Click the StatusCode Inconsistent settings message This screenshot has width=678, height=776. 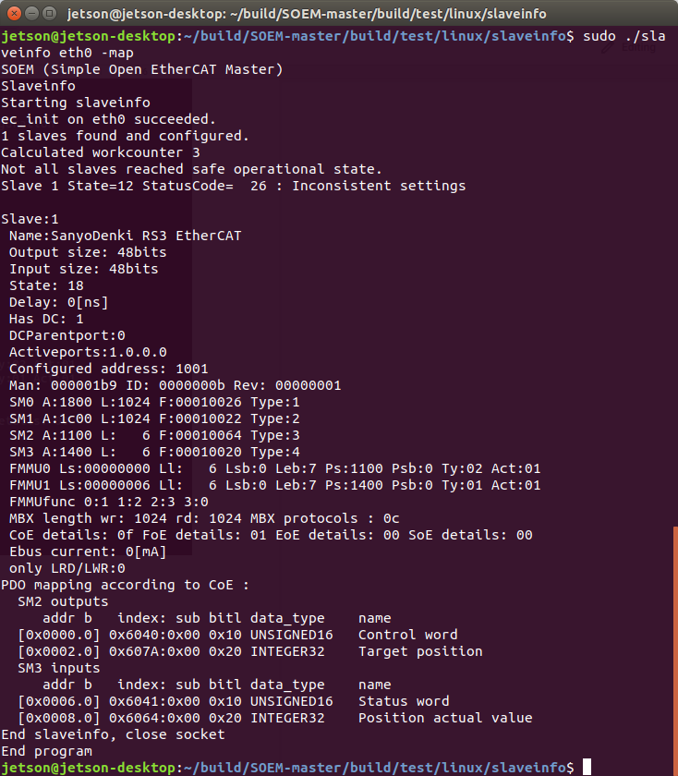[x=236, y=185]
